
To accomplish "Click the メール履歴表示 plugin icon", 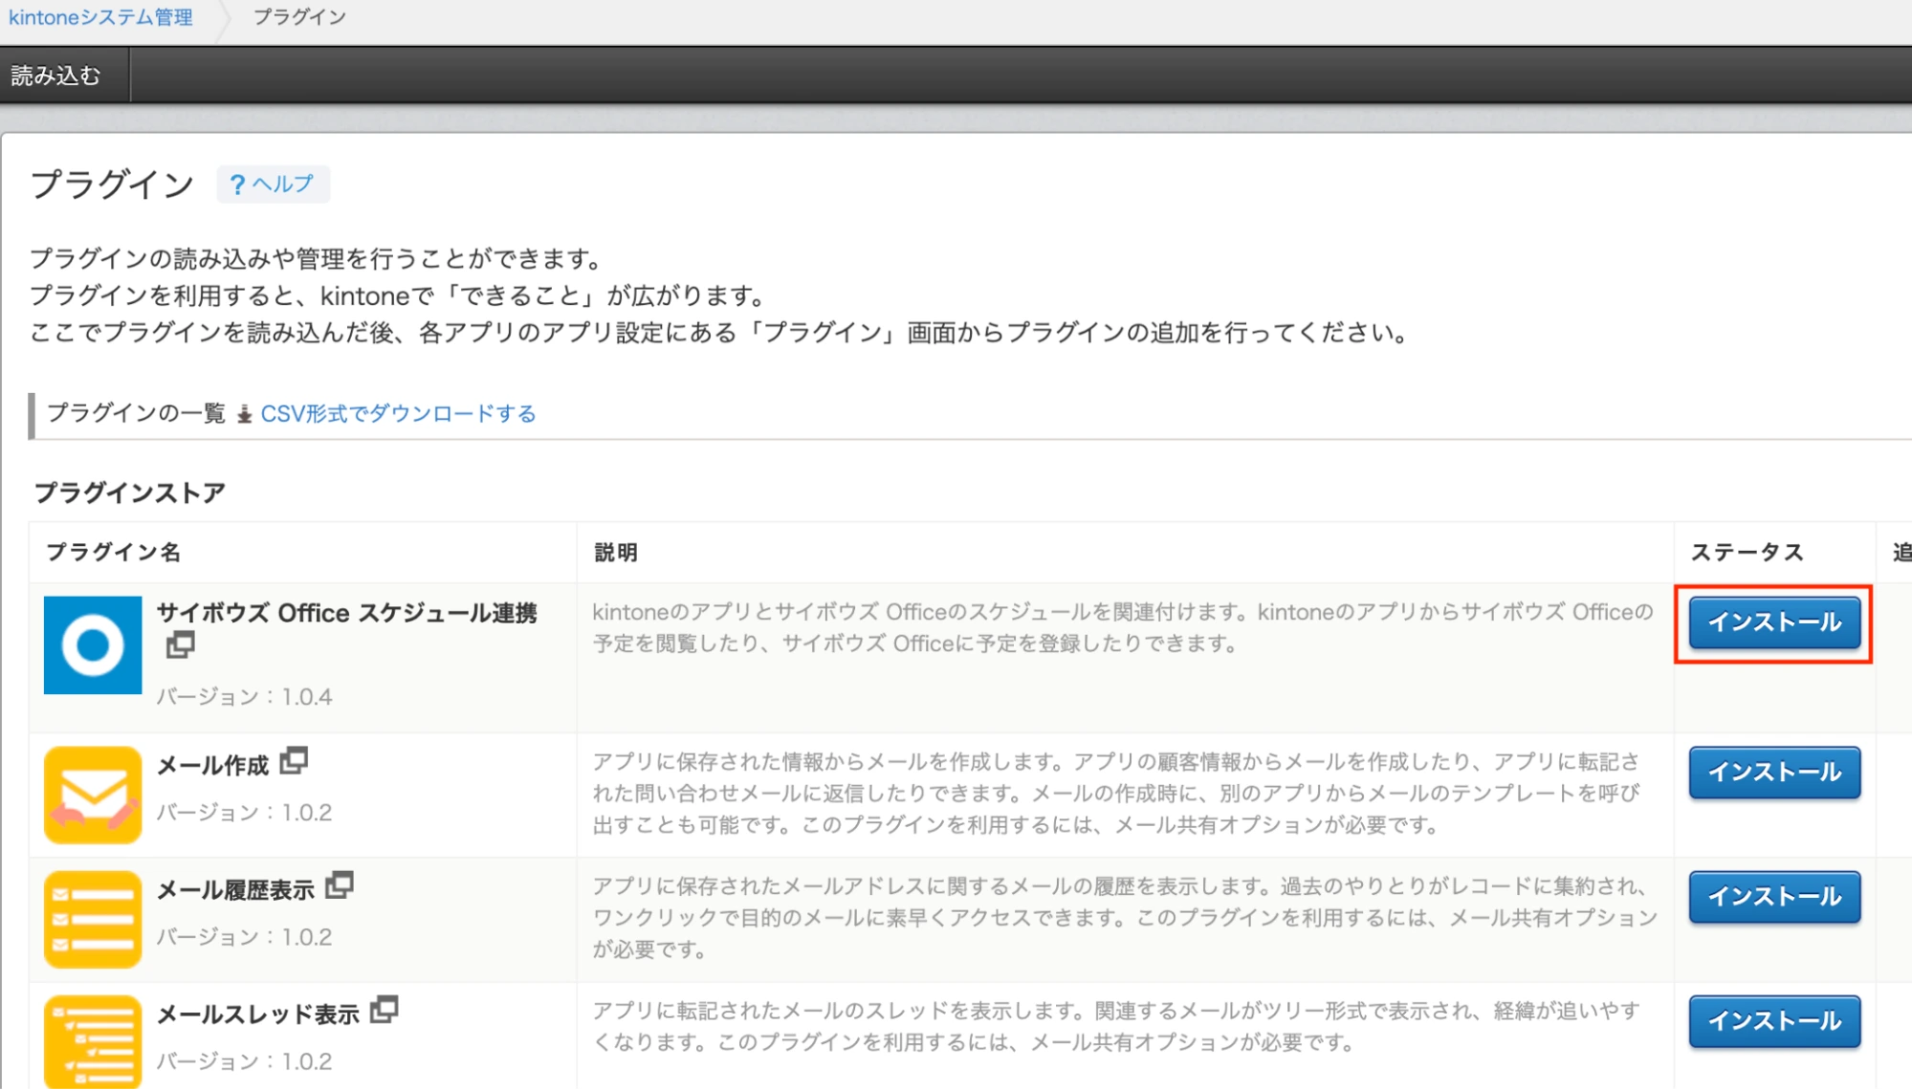I will coord(93,919).
